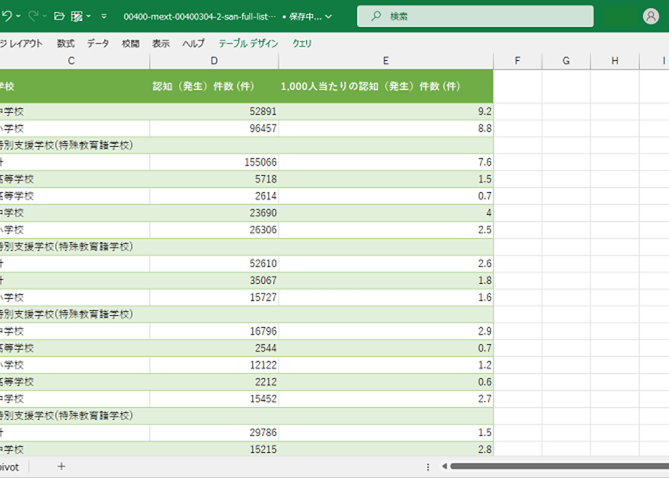Image resolution: width=669 pixels, height=478 pixels.
Task: Open the Customize Quick Access Toolbar dropdown
Action: click(x=104, y=16)
